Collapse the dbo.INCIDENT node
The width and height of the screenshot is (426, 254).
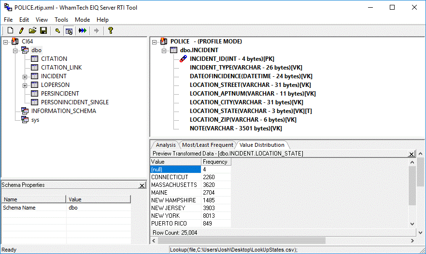[x=164, y=51]
